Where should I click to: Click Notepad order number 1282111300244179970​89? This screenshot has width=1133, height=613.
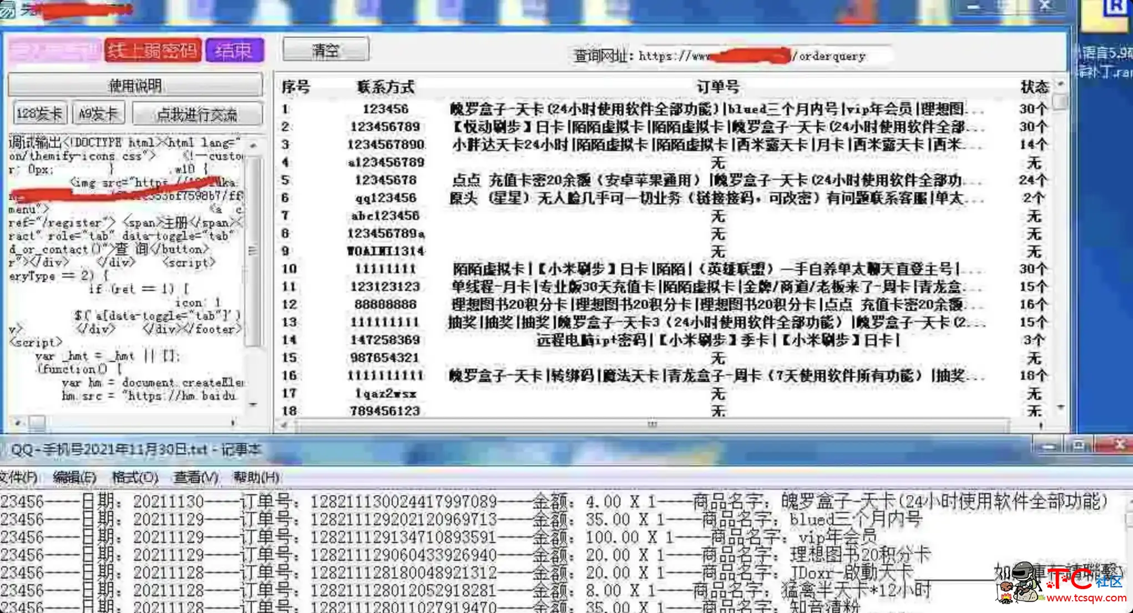[403, 502]
